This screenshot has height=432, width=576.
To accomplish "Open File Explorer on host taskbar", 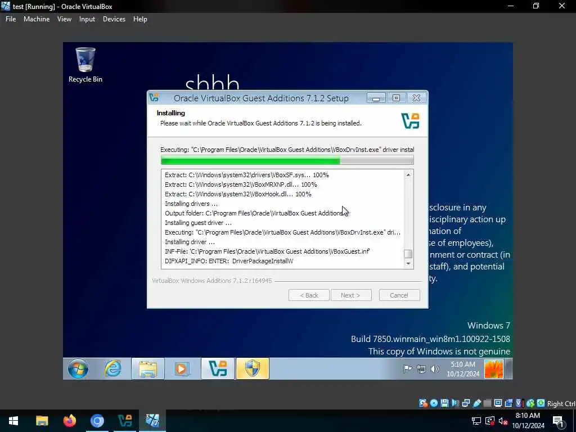I will click(x=42, y=421).
